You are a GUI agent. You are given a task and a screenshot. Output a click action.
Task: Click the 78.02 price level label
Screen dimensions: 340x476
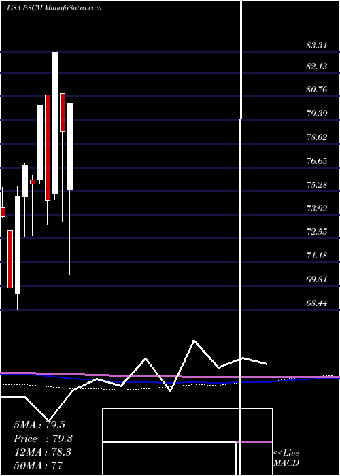pos(317,137)
